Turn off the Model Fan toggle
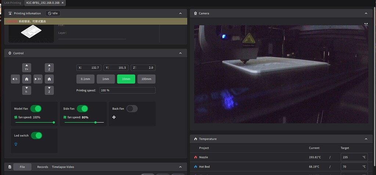Screen dimensions: 376x175 (x=36, y=109)
